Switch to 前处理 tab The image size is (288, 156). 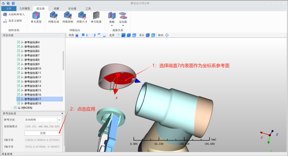(x=41, y=9)
